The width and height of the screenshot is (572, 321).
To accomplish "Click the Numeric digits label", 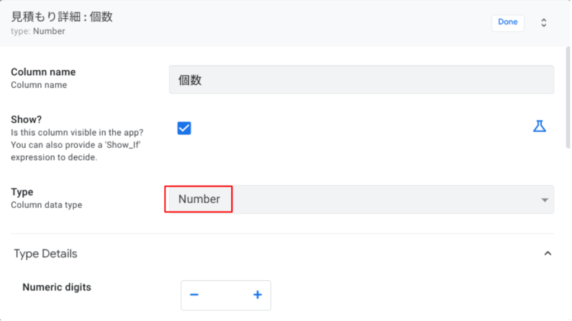I will pos(56,287).
